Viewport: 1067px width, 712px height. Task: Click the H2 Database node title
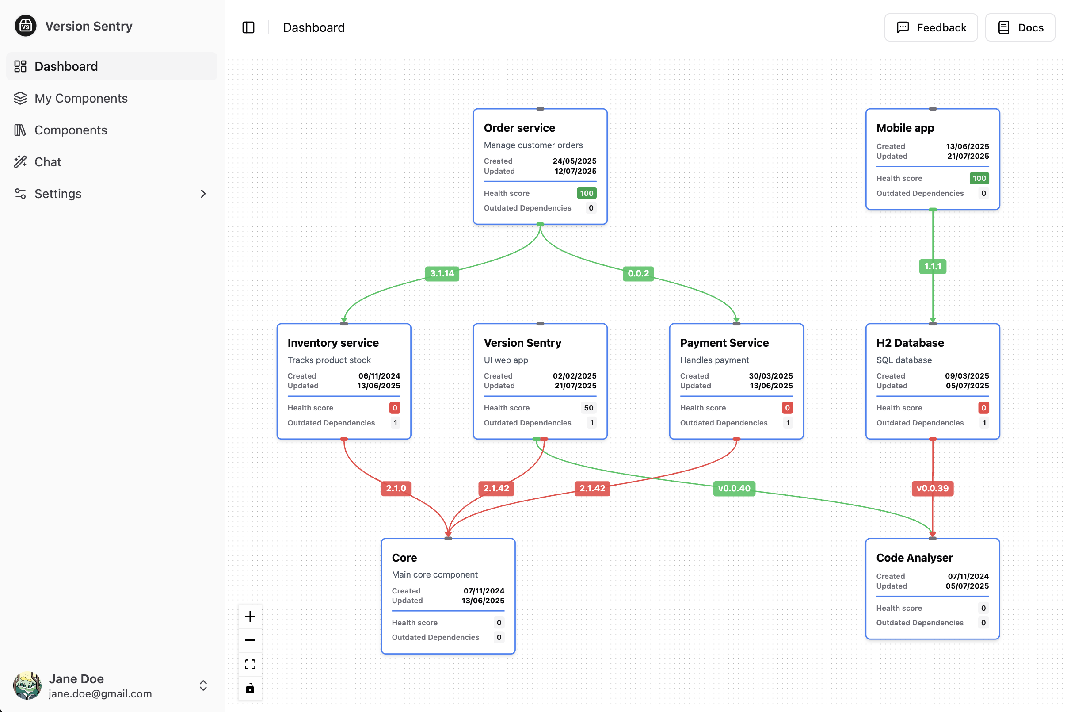[x=910, y=343]
